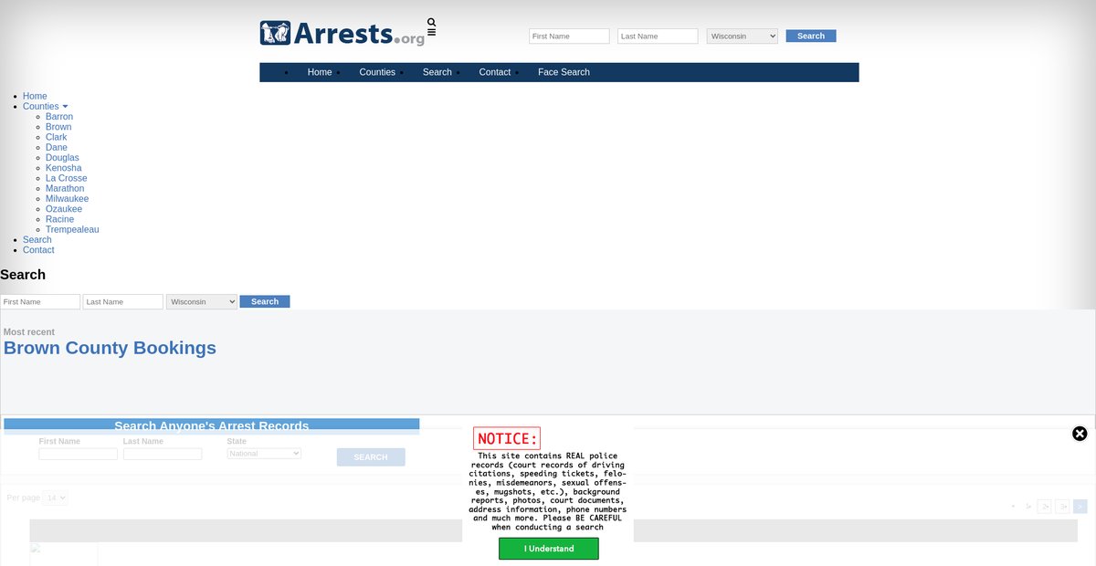Click the Arrests.org logo
Viewport: 1096px width, 566px height.
tap(342, 34)
